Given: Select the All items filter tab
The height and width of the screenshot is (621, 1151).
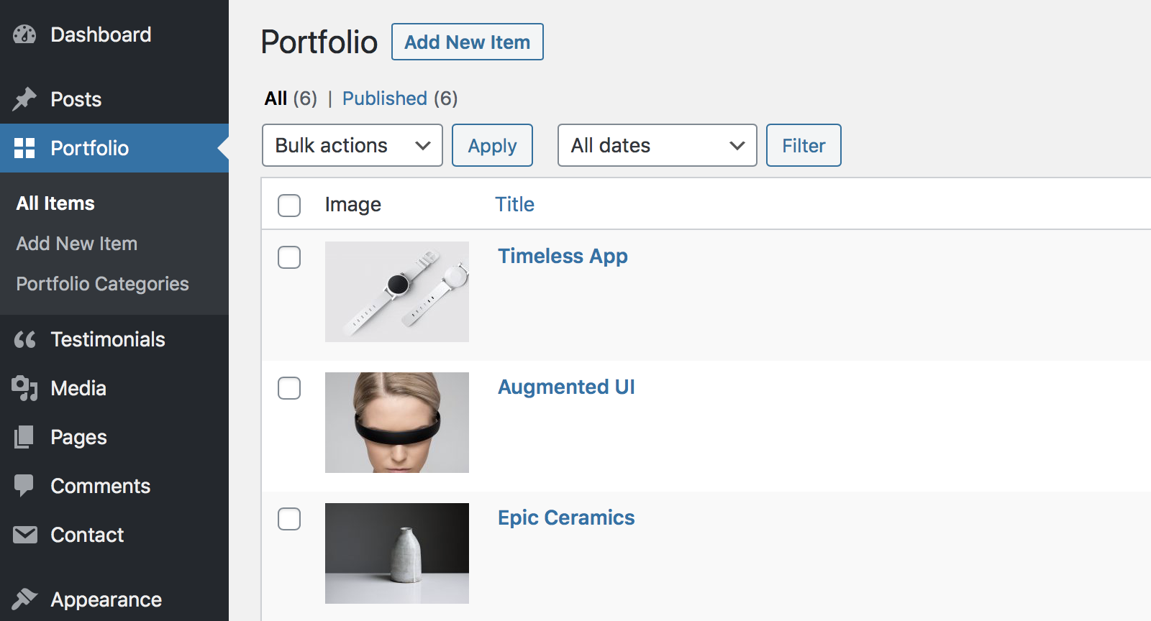Looking at the screenshot, I should [275, 98].
